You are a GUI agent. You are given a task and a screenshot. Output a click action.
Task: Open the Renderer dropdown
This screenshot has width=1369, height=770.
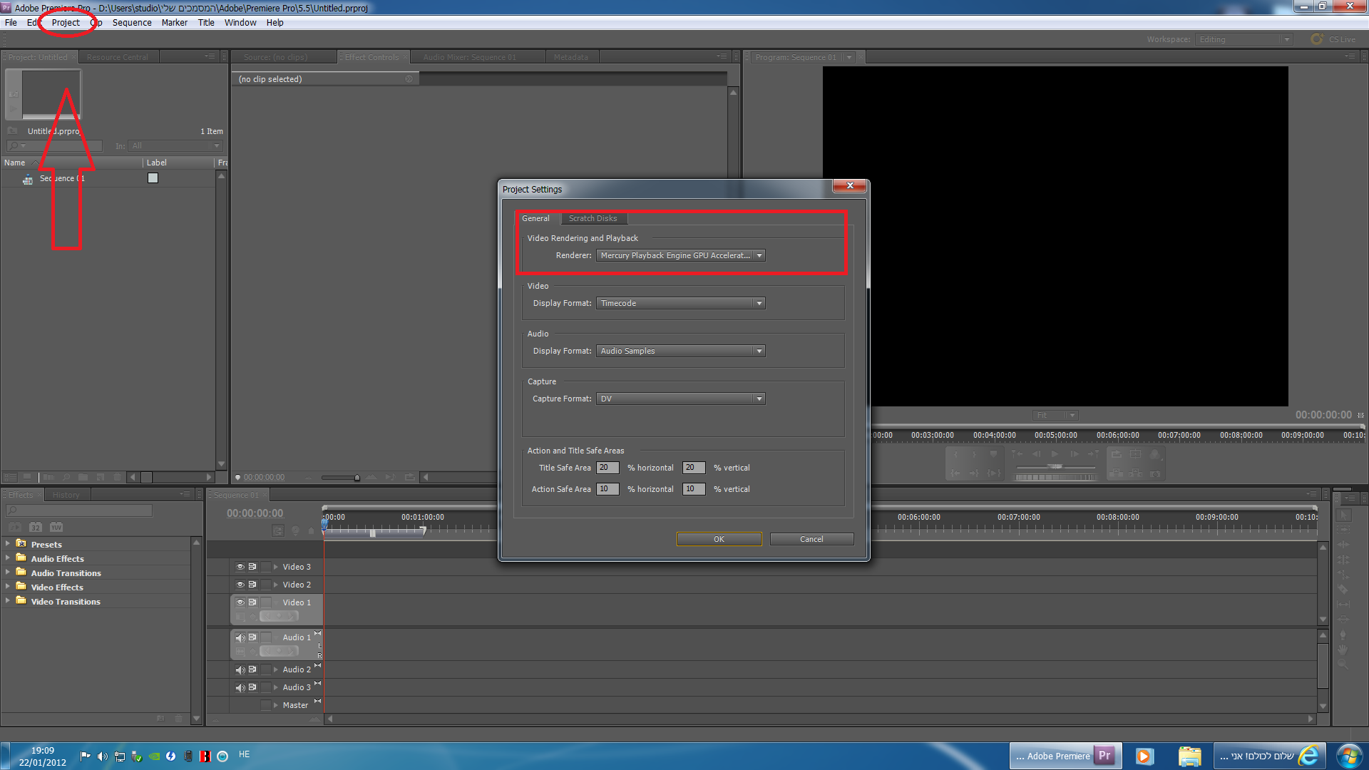680,255
